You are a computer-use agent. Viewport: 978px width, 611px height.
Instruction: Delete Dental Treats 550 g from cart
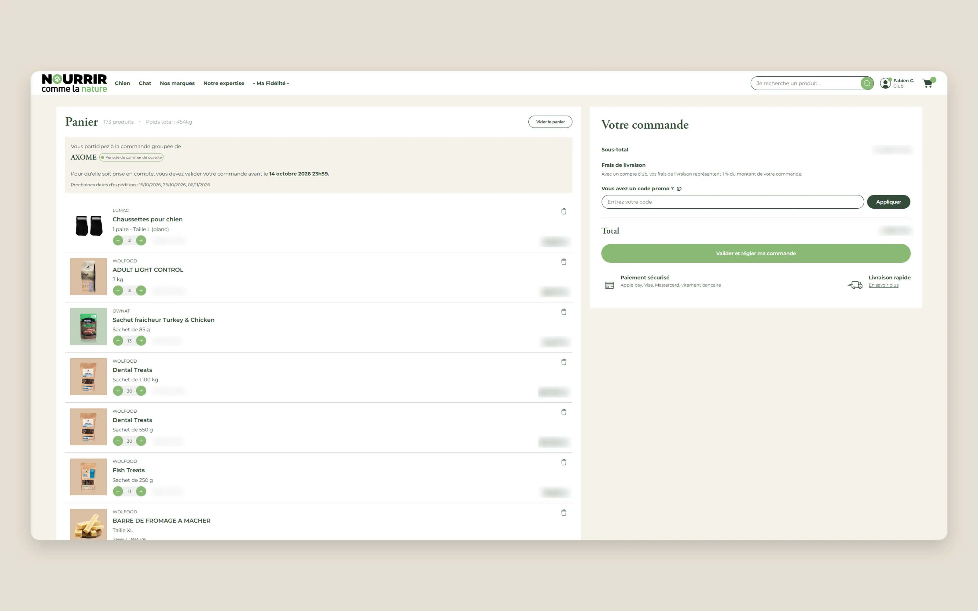[564, 412]
